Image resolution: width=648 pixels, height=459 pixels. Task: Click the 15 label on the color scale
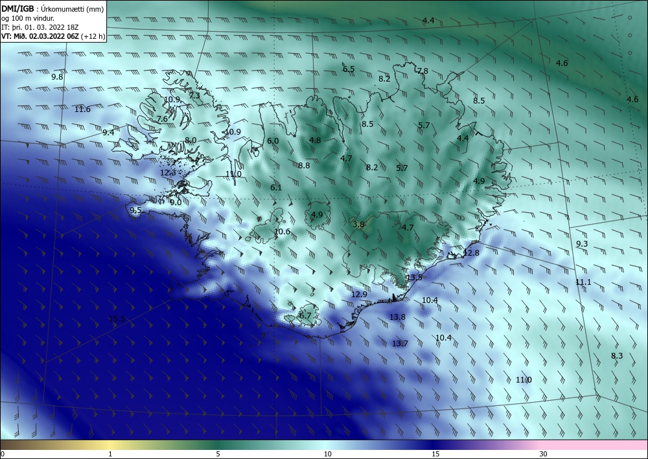[x=435, y=454]
